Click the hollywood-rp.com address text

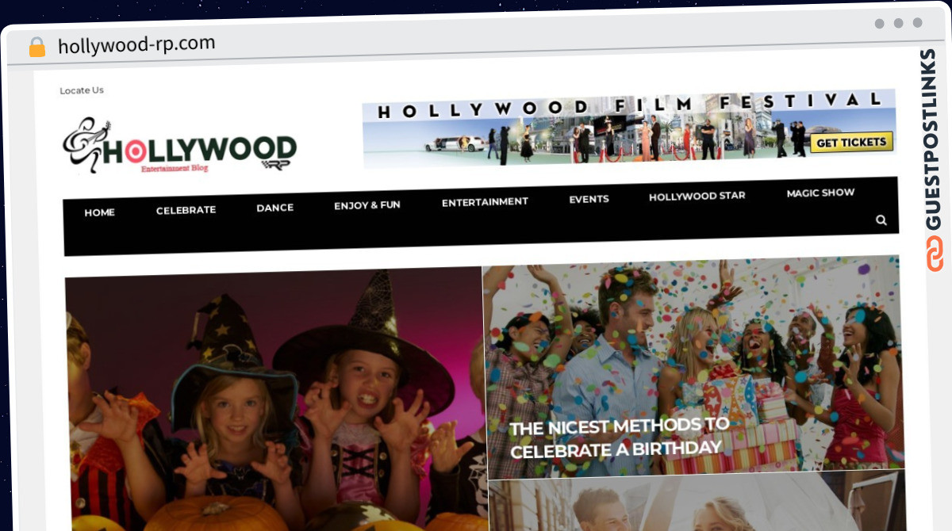[x=136, y=45]
